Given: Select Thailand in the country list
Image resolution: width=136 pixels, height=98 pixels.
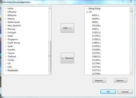Looking at the screenshot, I should [x=12, y=56].
